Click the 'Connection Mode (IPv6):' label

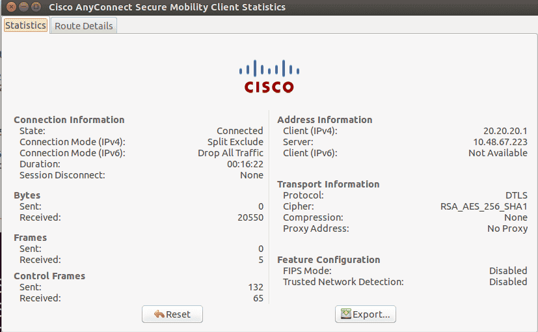tap(72, 153)
